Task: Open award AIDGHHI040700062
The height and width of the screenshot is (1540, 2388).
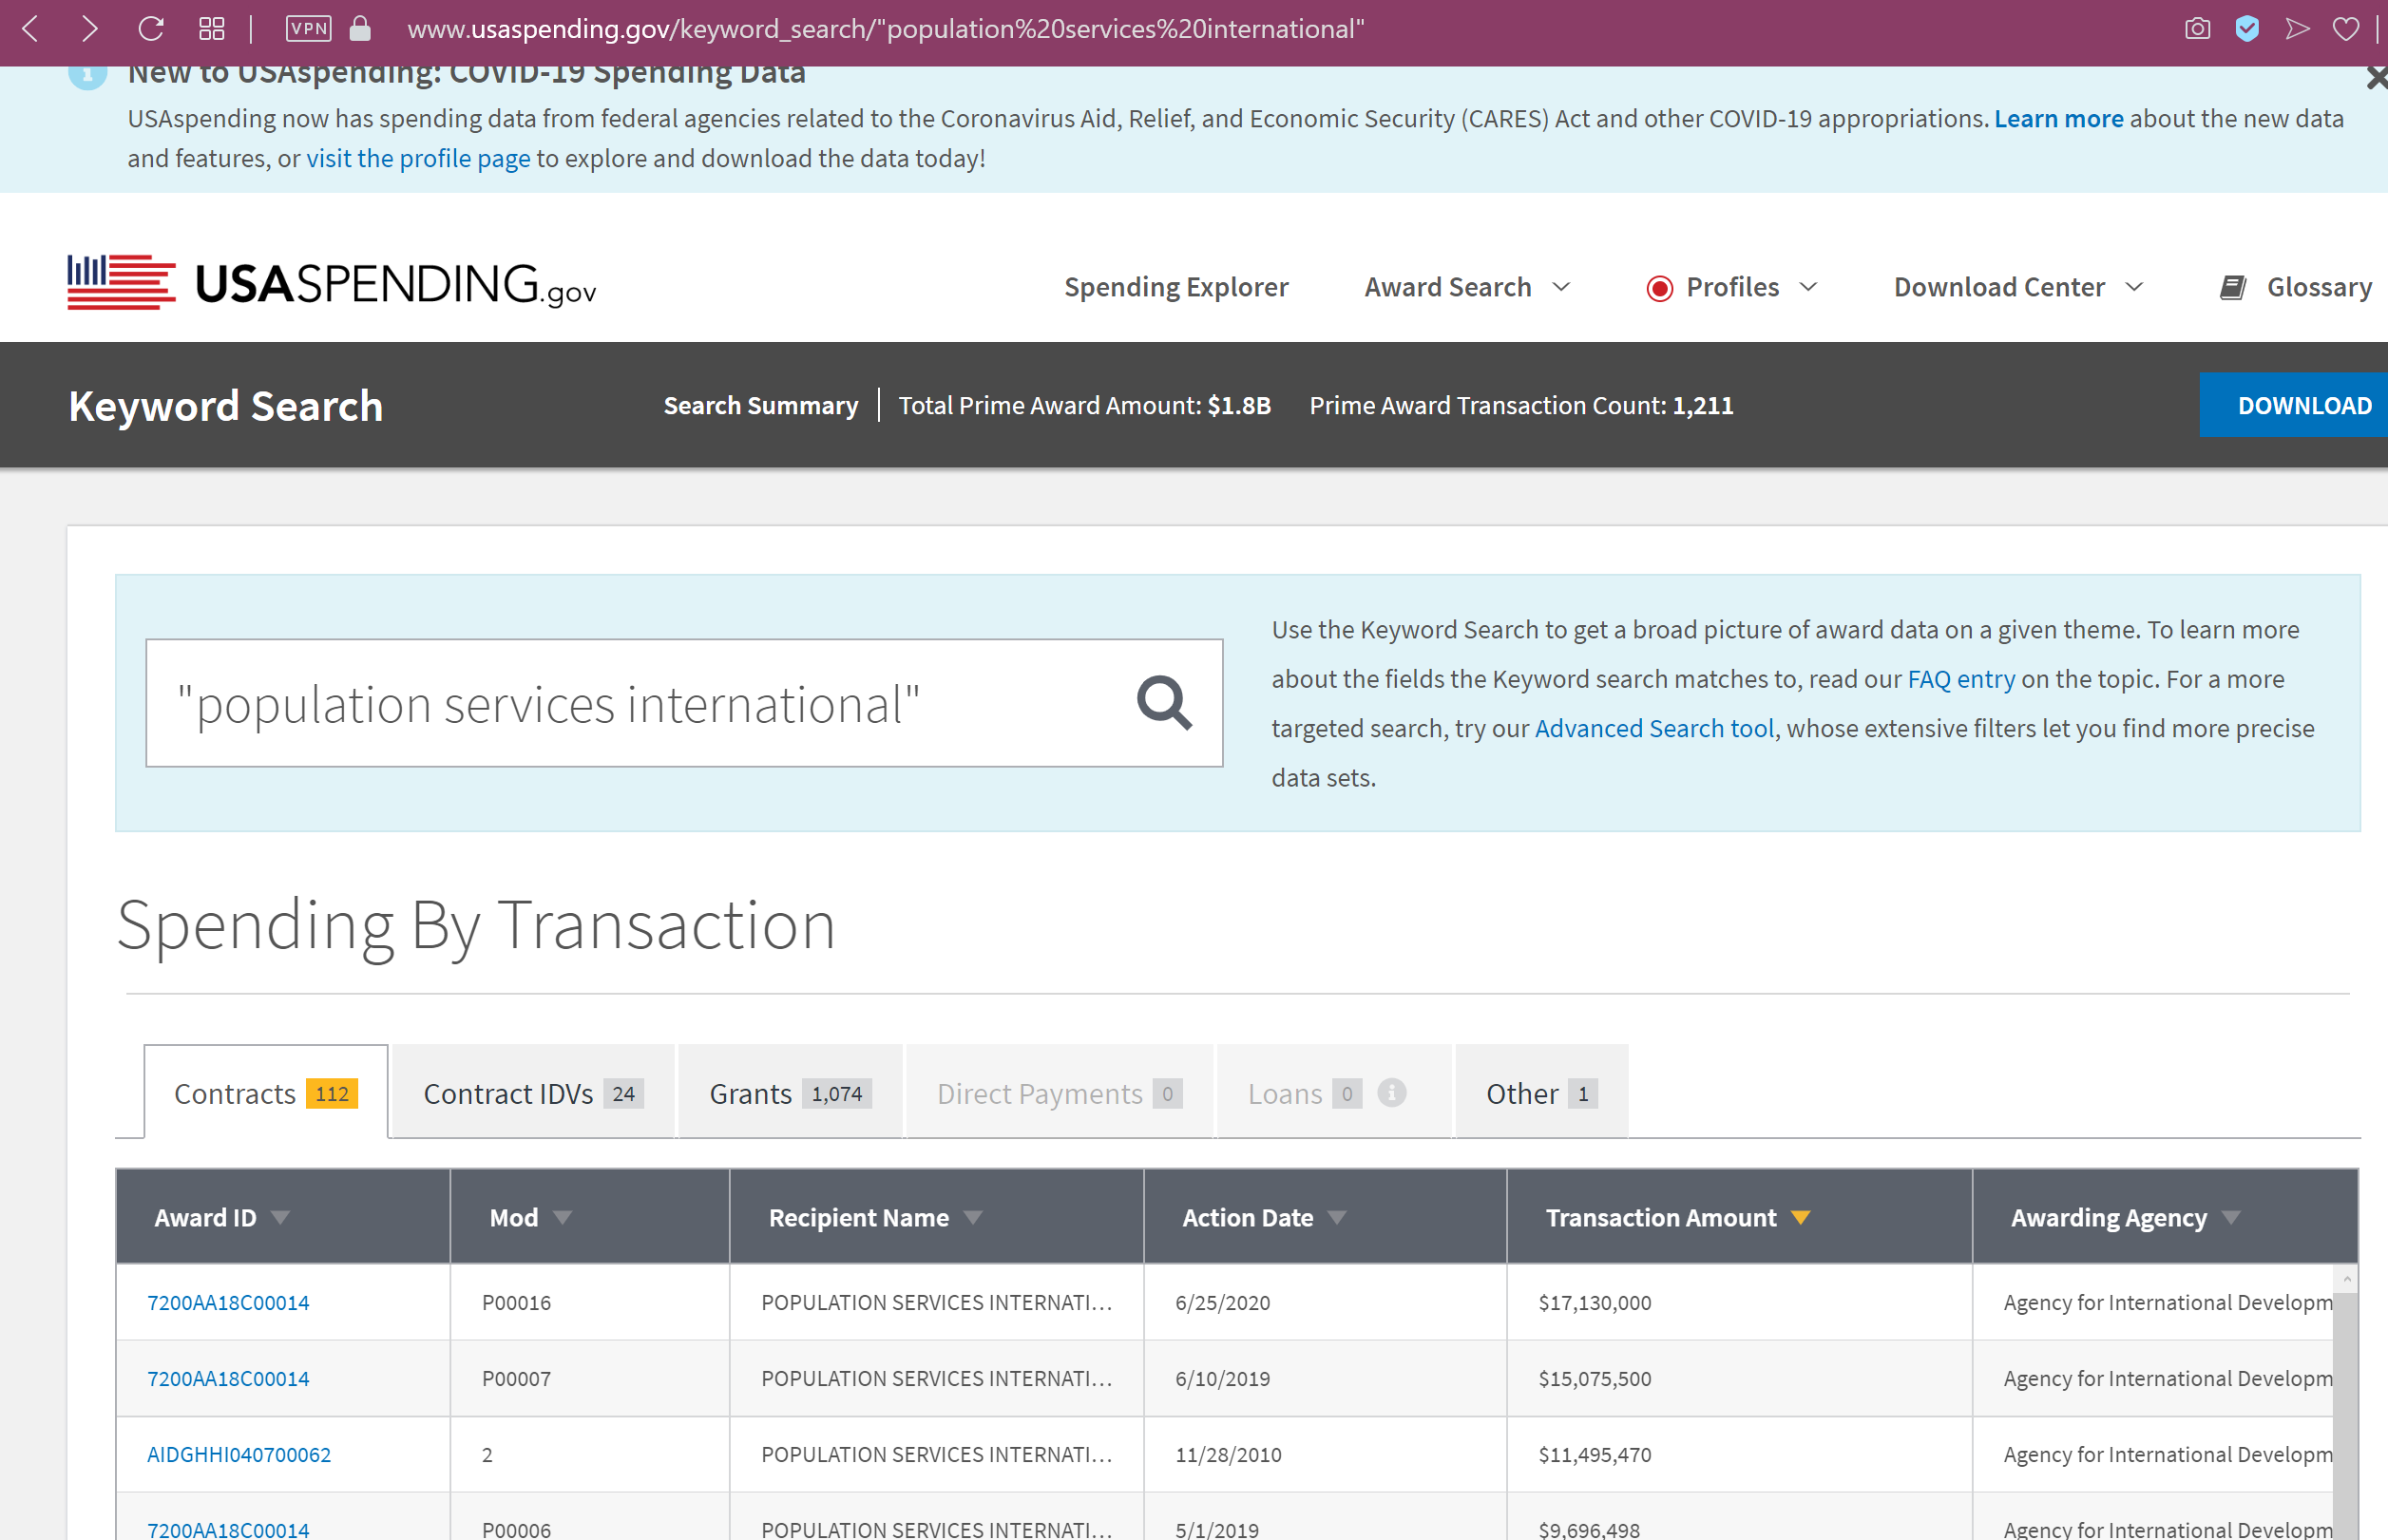Action: [x=239, y=1455]
